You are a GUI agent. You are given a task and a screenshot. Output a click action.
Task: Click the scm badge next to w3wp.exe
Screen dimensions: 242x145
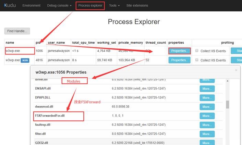point(25,60)
